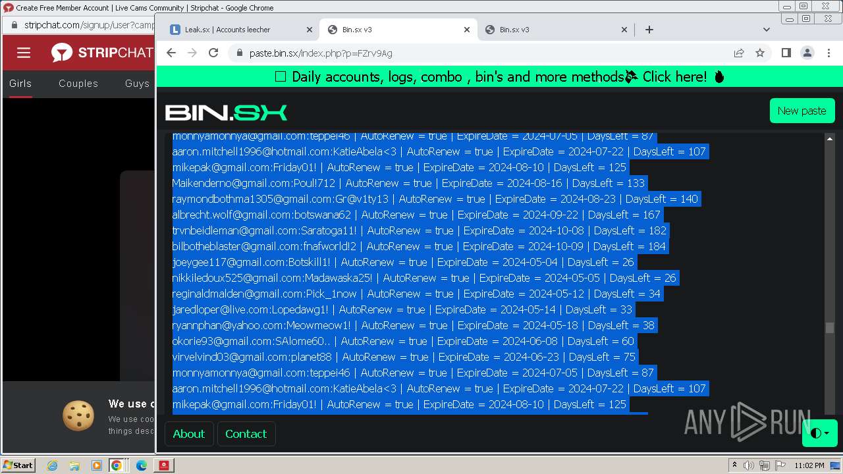
Task: Open Microsoft Edge from the taskbar
Action: (141, 465)
